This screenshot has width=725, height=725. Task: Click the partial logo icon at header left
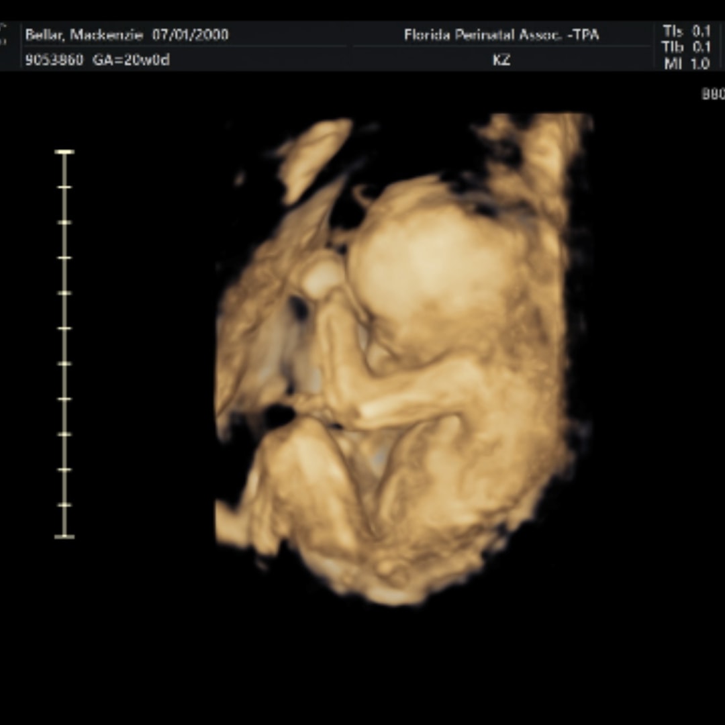click(3, 34)
